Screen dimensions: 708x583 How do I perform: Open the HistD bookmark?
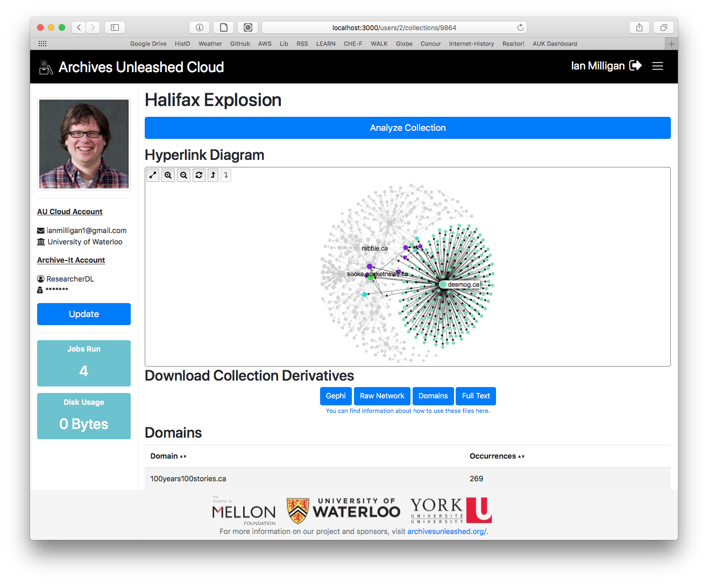pos(182,44)
